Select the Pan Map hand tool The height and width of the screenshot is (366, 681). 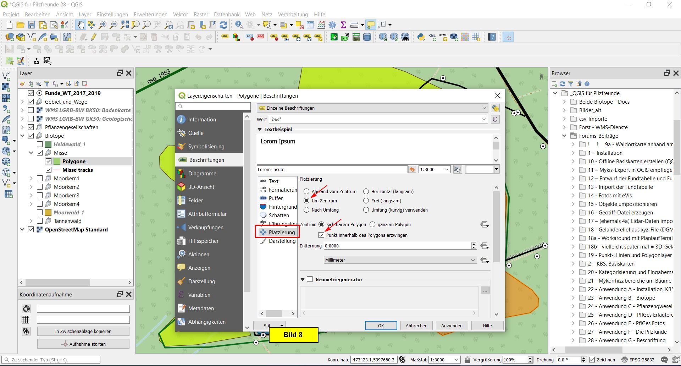point(81,25)
